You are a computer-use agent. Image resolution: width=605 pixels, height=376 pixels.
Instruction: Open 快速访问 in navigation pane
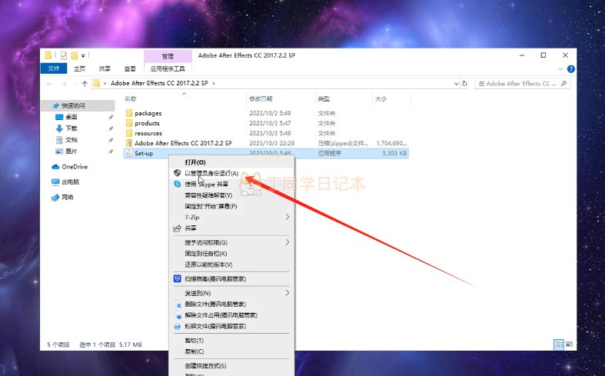click(73, 105)
